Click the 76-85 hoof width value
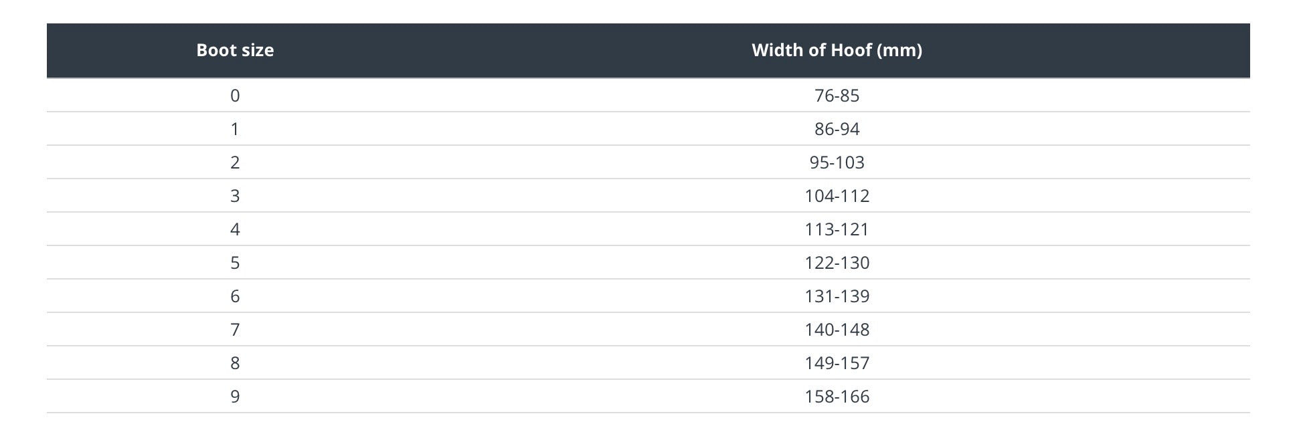The image size is (1299, 432). [x=837, y=96]
